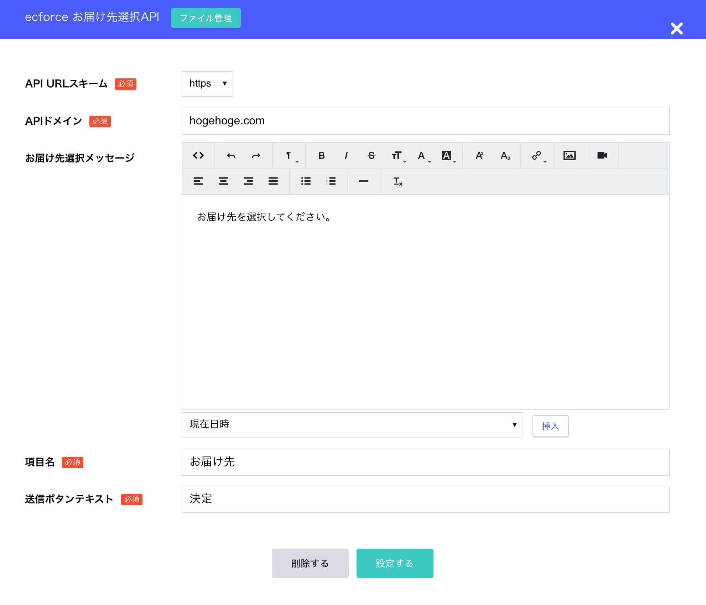Open the ファイル管理 file manager
706x605 pixels.
(206, 17)
